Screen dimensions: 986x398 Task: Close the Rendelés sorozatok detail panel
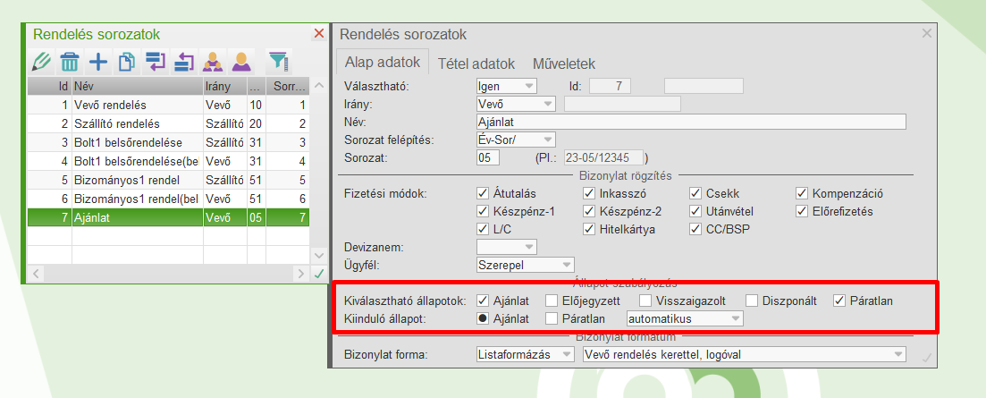[927, 34]
